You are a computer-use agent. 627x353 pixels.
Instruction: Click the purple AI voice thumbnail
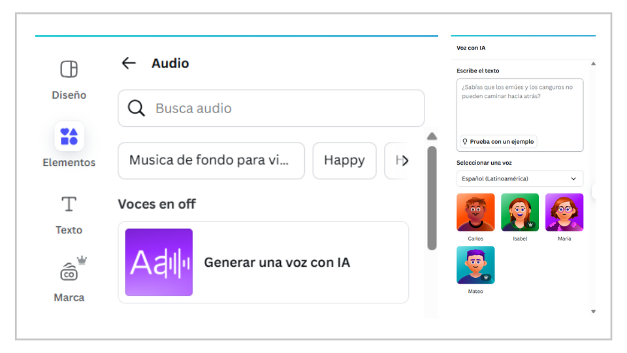[159, 263]
